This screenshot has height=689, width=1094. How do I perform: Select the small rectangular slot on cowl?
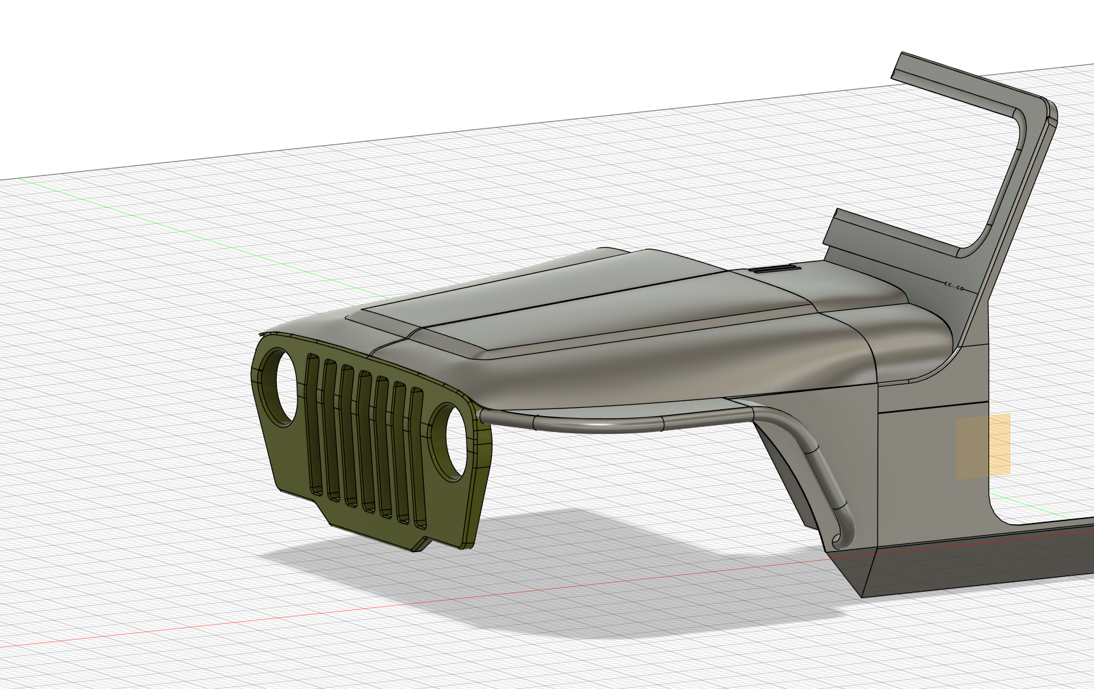(774, 270)
